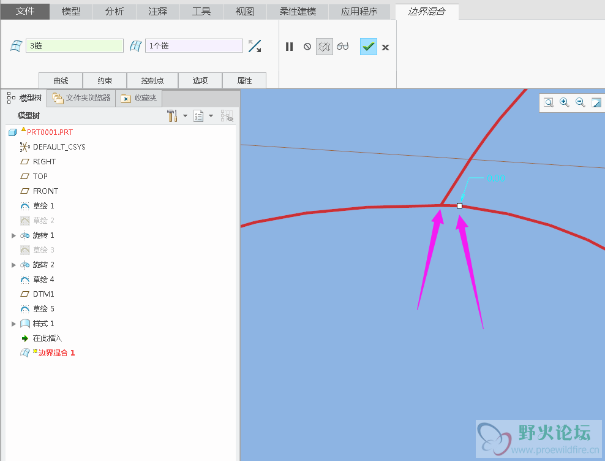605x461 pixels.
Task: Select the 模型树 navigator tab
Action: click(24, 98)
